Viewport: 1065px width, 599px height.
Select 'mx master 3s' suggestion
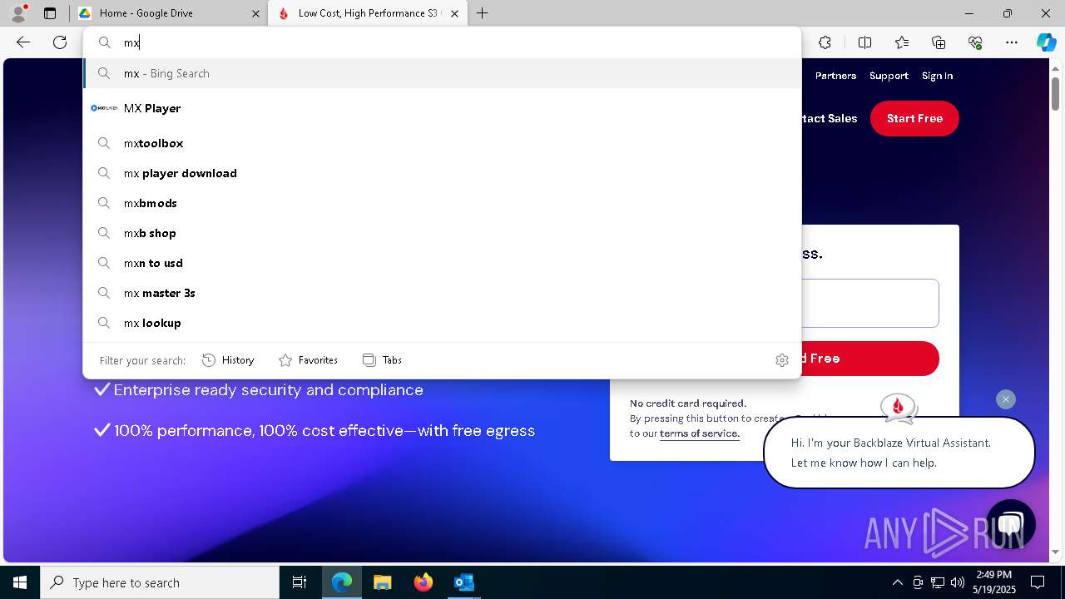click(x=442, y=293)
